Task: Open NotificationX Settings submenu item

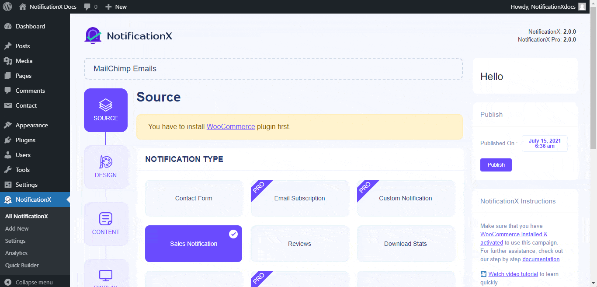Action: tap(15, 241)
